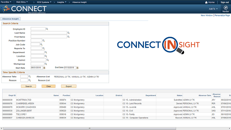The image size is (231, 130).
Task: Click the Absence Take input field
Action: [24, 76]
